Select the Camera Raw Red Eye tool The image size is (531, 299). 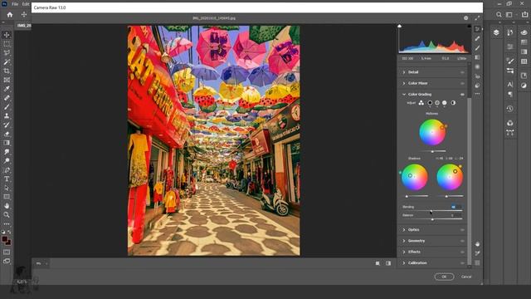477,76
